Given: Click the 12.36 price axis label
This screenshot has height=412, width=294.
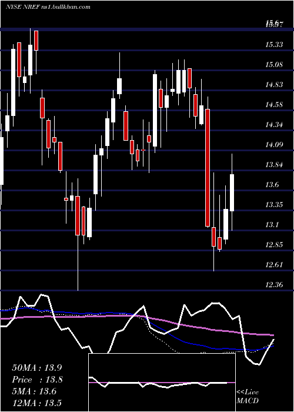Looking at the screenshot, I should point(274,284).
